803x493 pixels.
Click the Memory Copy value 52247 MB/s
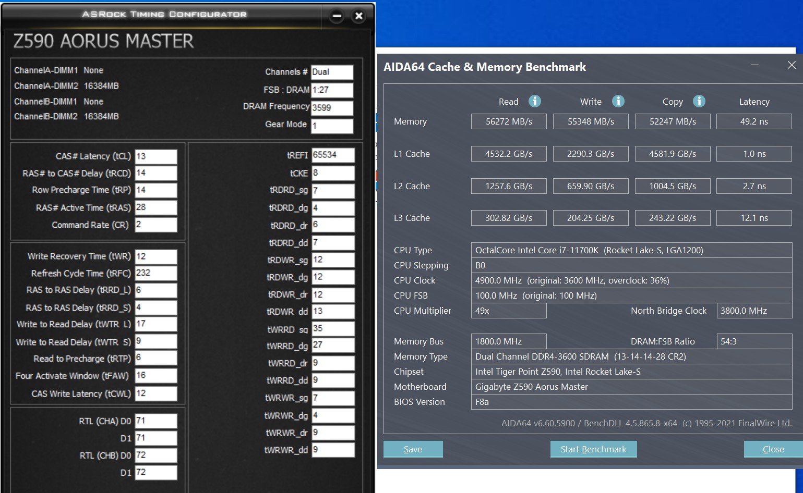click(673, 121)
